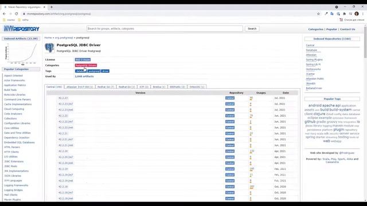This screenshot has width=367, height=206.
Task: Open version 42.2.19 link
Action: (63, 169)
